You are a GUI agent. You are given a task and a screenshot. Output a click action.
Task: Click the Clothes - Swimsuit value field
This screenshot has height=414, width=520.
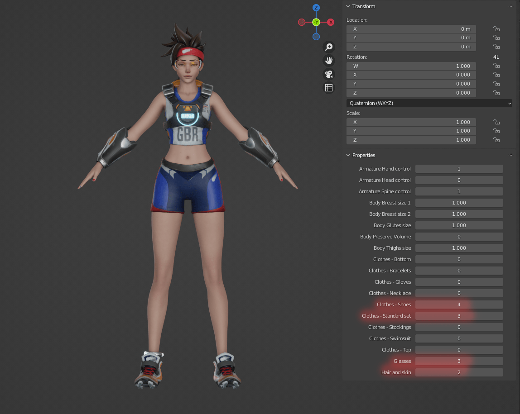459,338
